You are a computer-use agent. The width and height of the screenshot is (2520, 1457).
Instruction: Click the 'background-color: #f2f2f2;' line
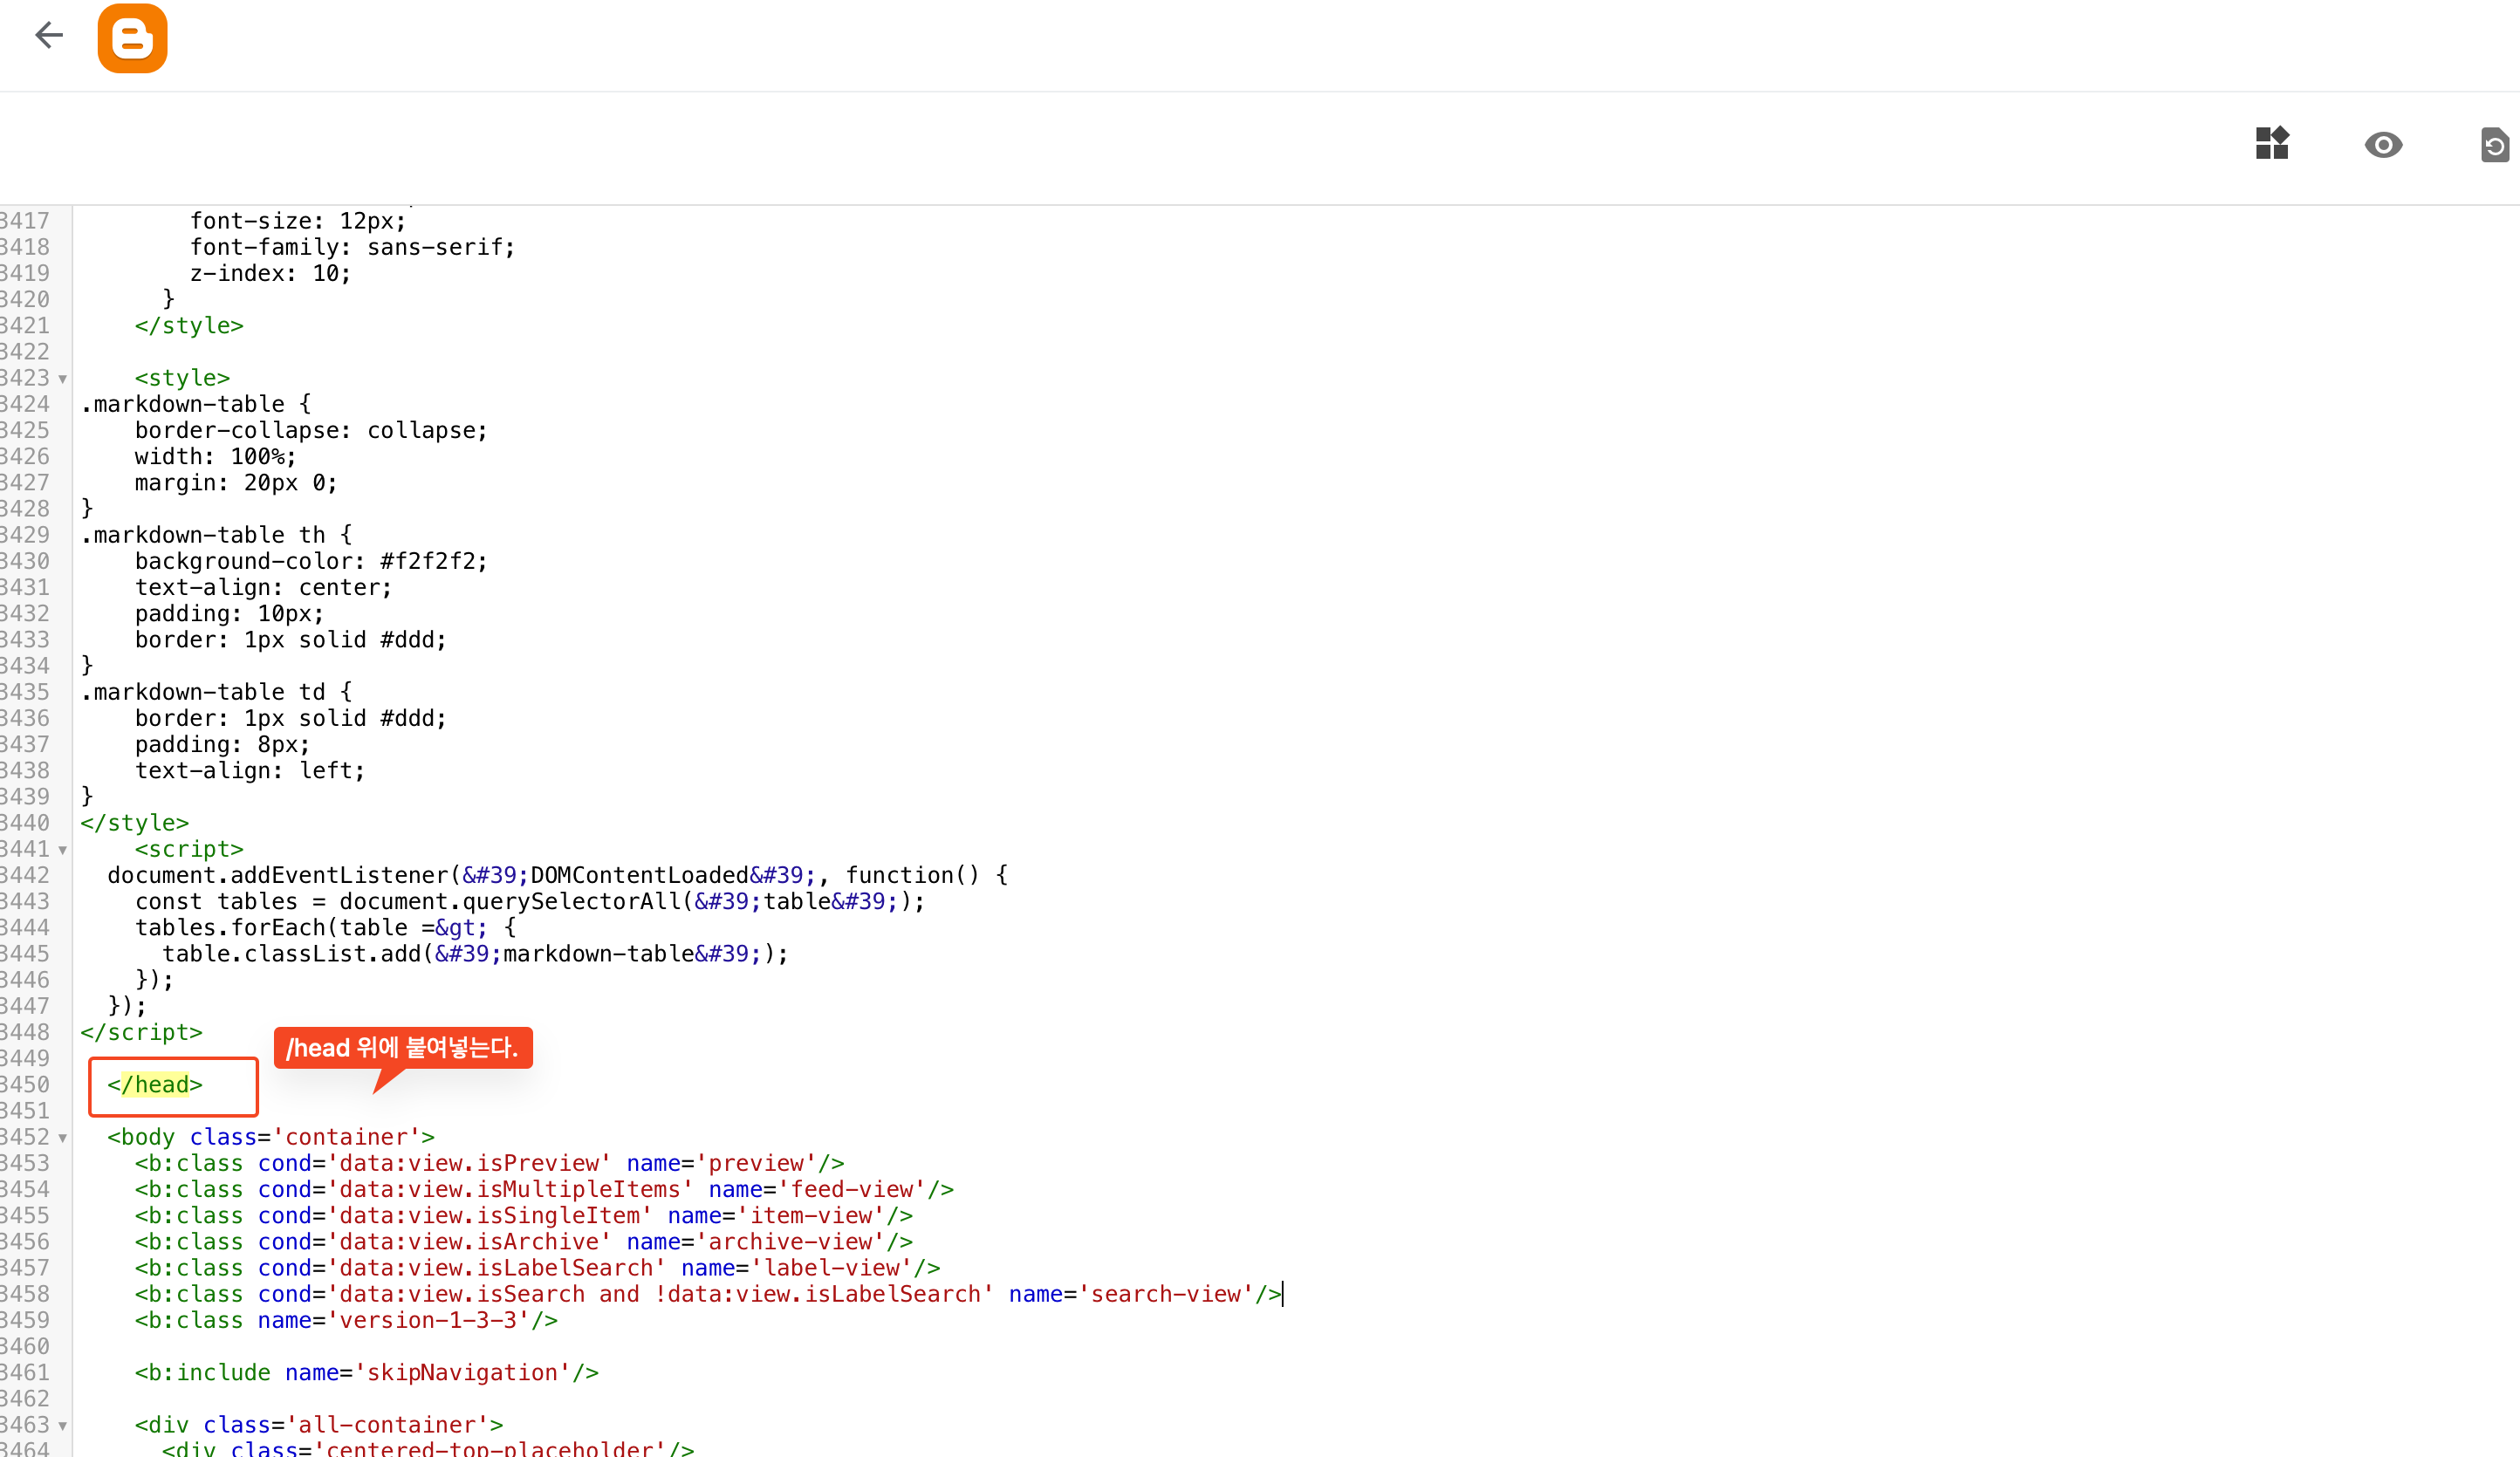(311, 561)
